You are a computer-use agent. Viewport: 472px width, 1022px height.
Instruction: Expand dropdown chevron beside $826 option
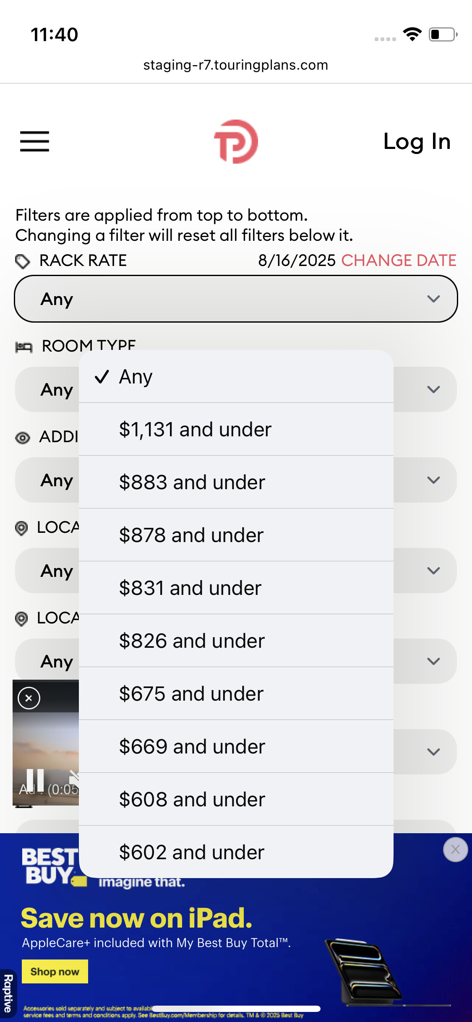tap(433, 661)
